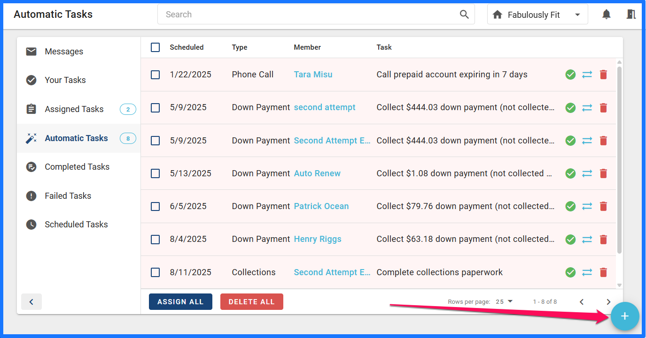Open the 'second attempt' member link
The height and width of the screenshot is (338, 646).
[x=325, y=108]
